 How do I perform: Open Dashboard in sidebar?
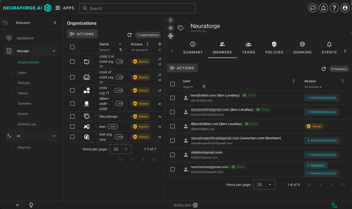(25, 38)
